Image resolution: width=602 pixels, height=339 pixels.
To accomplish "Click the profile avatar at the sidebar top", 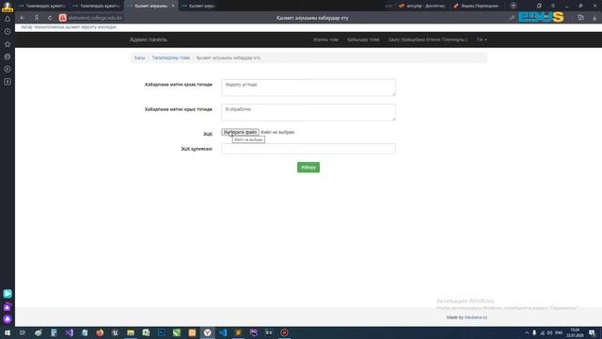I will tap(8, 7).
